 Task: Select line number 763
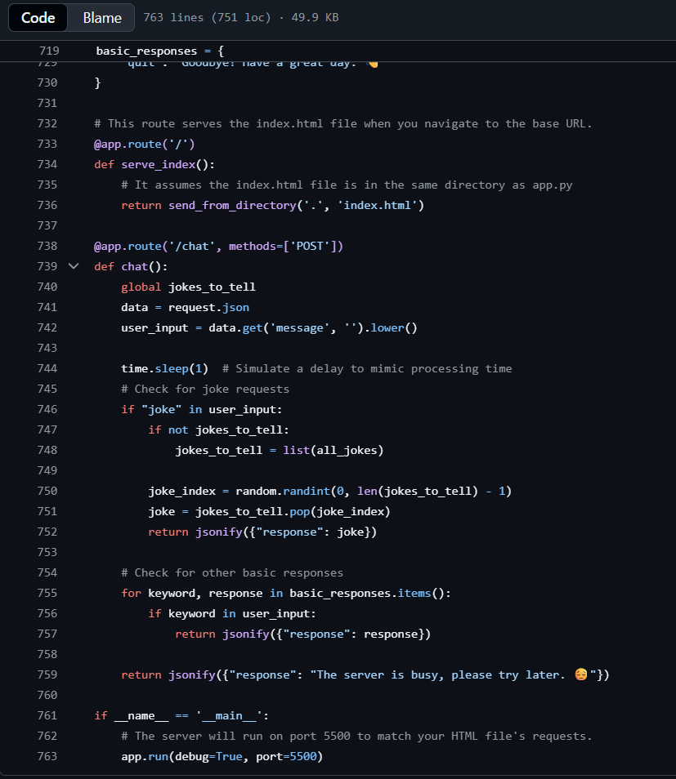[47, 756]
